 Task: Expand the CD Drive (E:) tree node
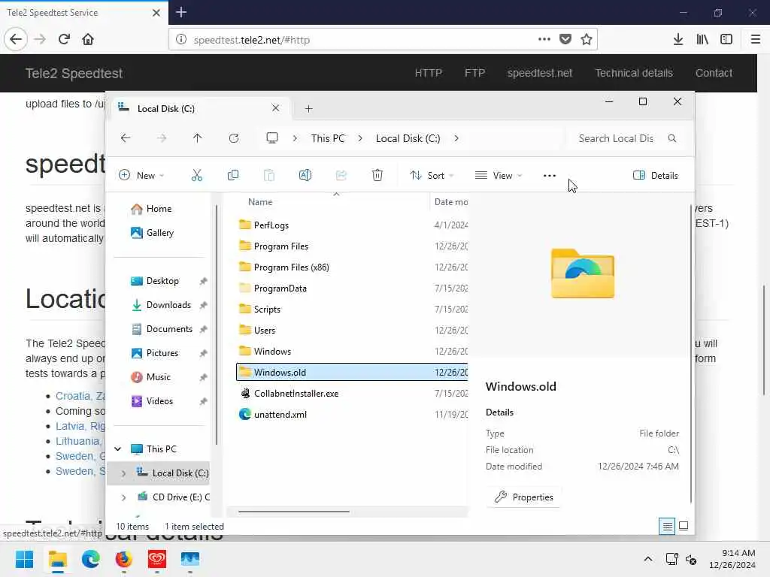coord(124,497)
